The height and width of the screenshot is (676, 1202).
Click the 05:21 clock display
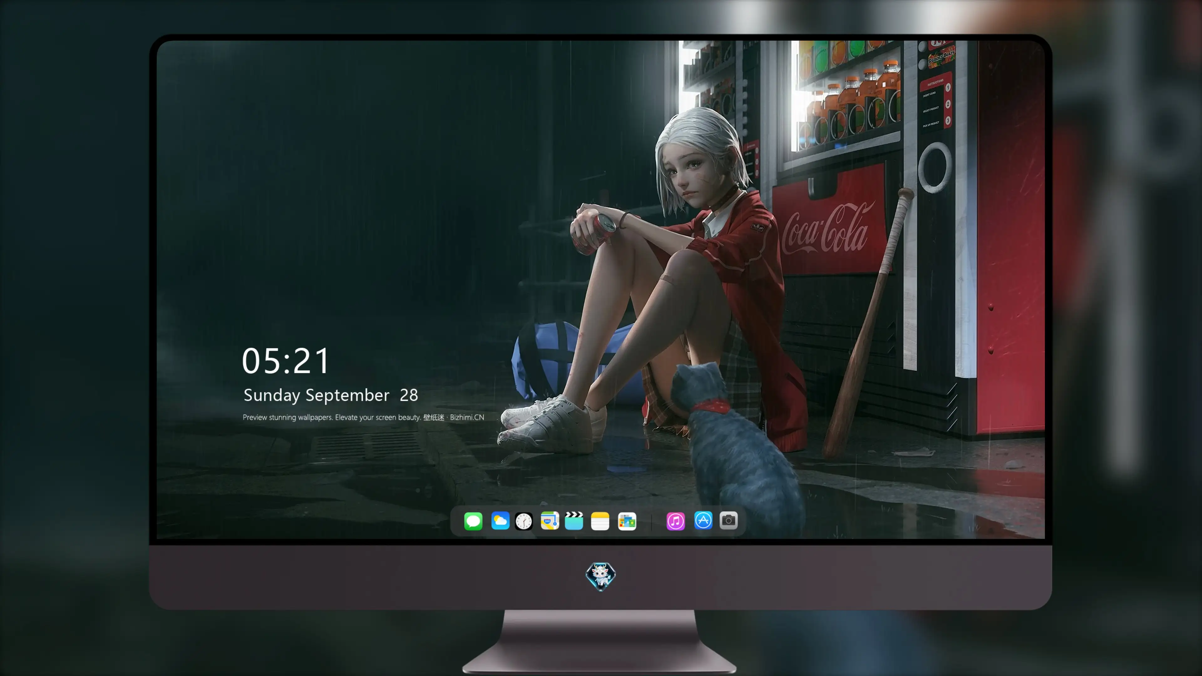pyautogui.click(x=285, y=361)
